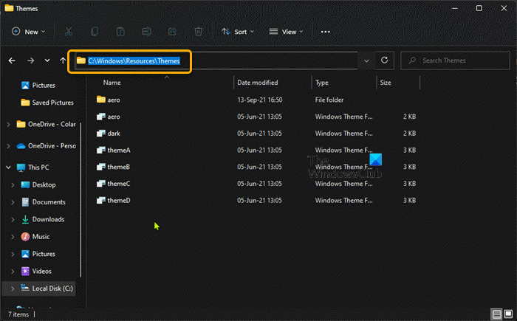Image resolution: width=517 pixels, height=321 pixels.
Task: Open Downloads in the navigation pane
Action: pyautogui.click(x=48, y=219)
